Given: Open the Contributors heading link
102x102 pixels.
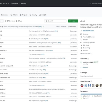Looking at the screenshot, I should (x=85, y=81).
